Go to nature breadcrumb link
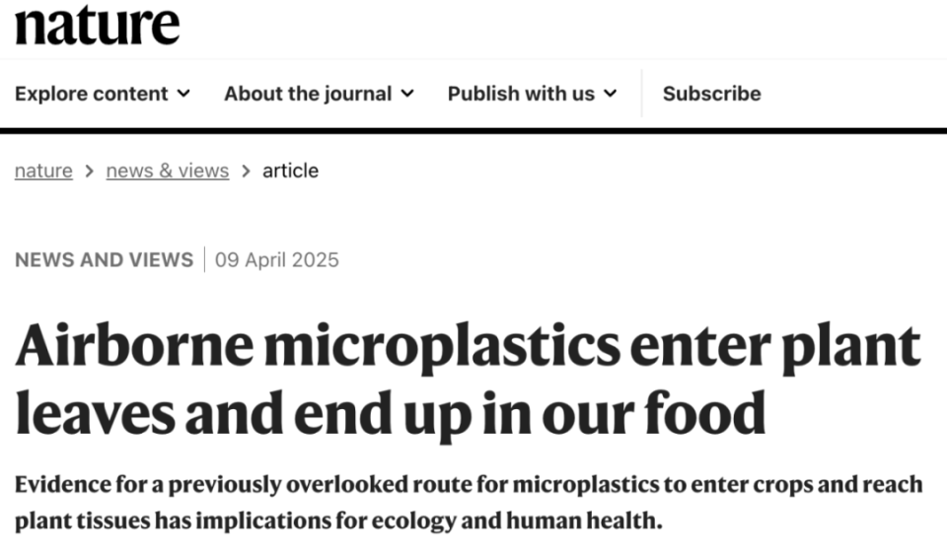This screenshot has height=551, width=947. point(43,171)
